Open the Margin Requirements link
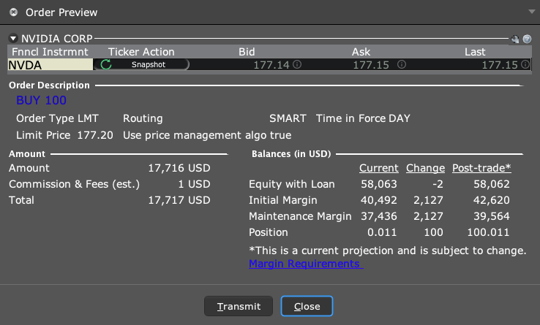Viewport: 540px width, 325px height. pyautogui.click(x=306, y=264)
